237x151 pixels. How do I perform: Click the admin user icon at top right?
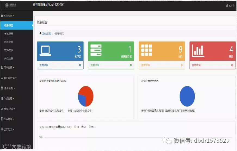pos(227,6)
